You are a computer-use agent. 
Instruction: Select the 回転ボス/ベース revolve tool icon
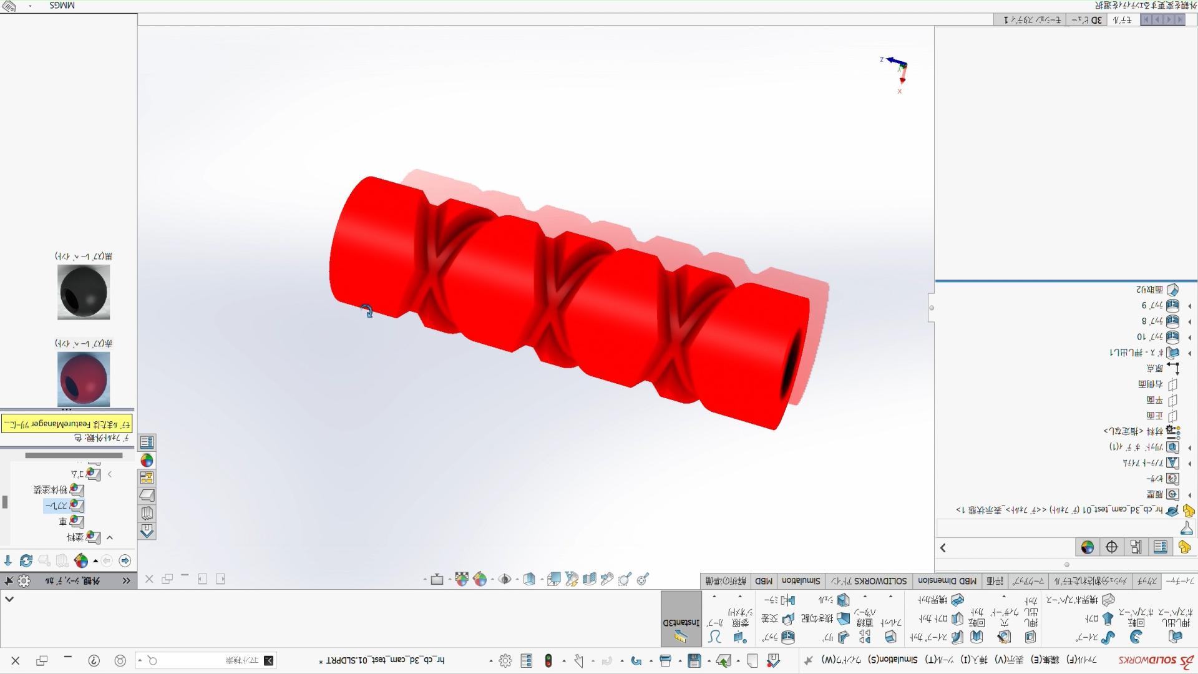click(x=1136, y=637)
